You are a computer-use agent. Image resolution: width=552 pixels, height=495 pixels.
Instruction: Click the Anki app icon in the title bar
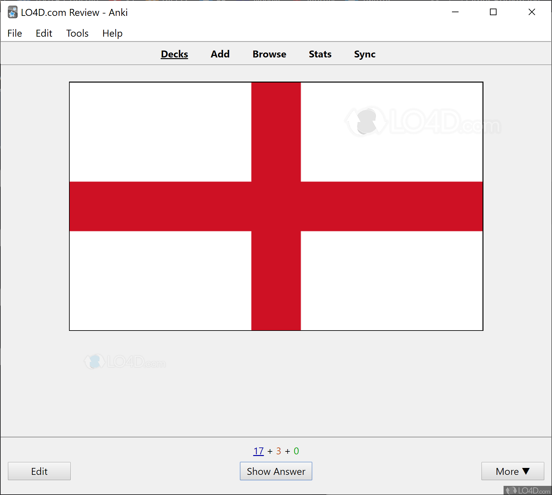13,12
